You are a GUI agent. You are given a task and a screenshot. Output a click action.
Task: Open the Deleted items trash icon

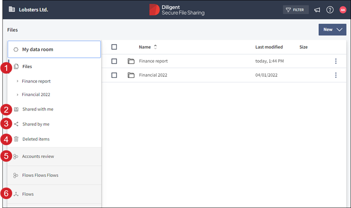pos(16,139)
